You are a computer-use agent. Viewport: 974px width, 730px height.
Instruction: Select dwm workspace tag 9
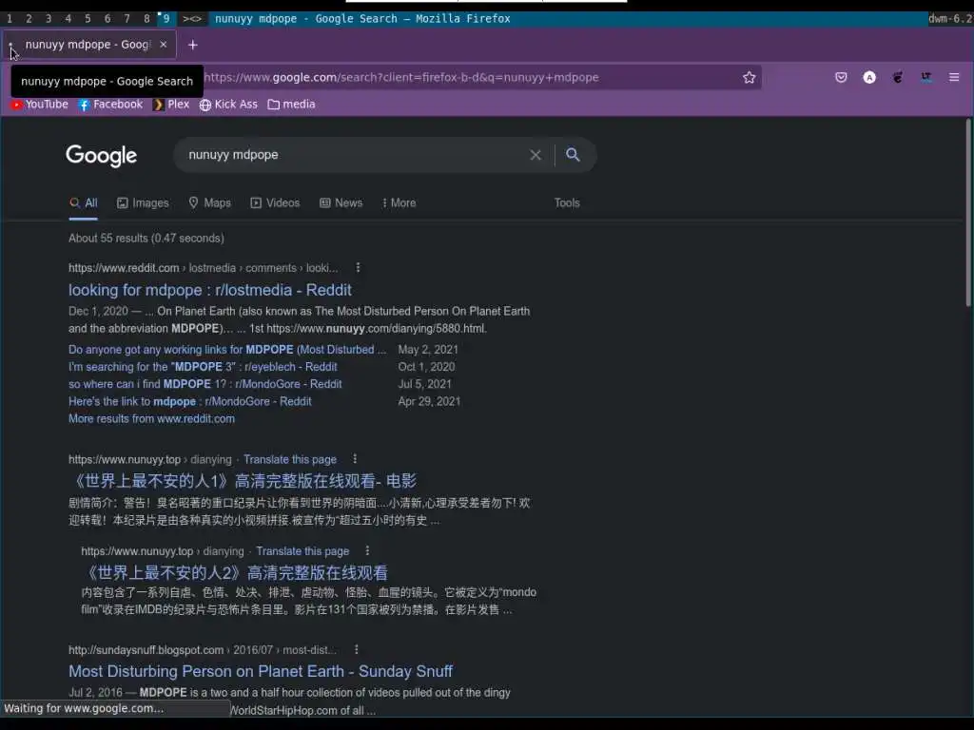coord(166,19)
